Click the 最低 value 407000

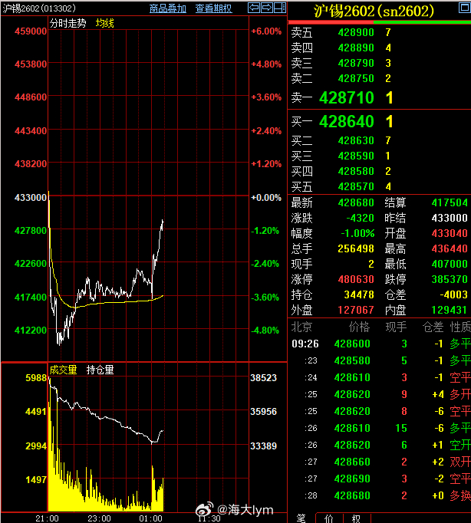[x=450, y=264]
